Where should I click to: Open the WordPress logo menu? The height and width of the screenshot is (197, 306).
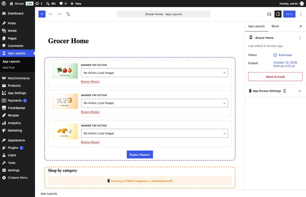4,4
